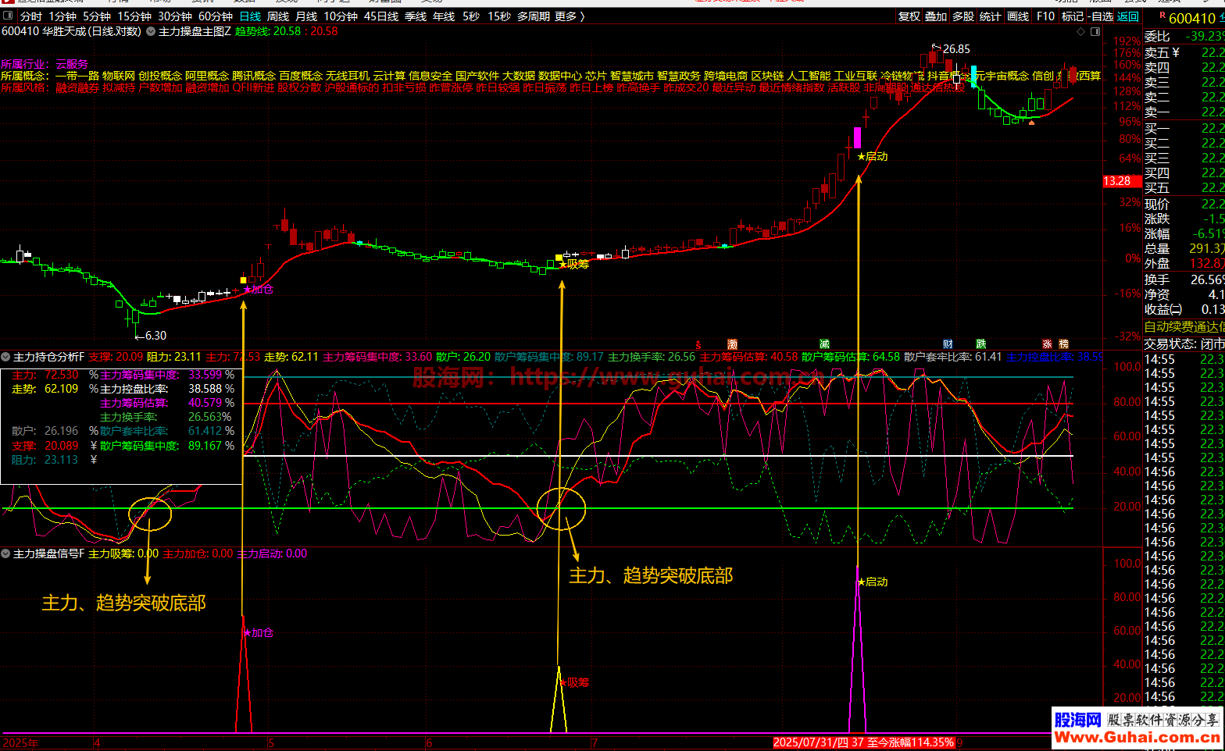Open indicator menu circle beside 主力操盘信号F
The image size is (1225, 751).
(x=6, y=553)
